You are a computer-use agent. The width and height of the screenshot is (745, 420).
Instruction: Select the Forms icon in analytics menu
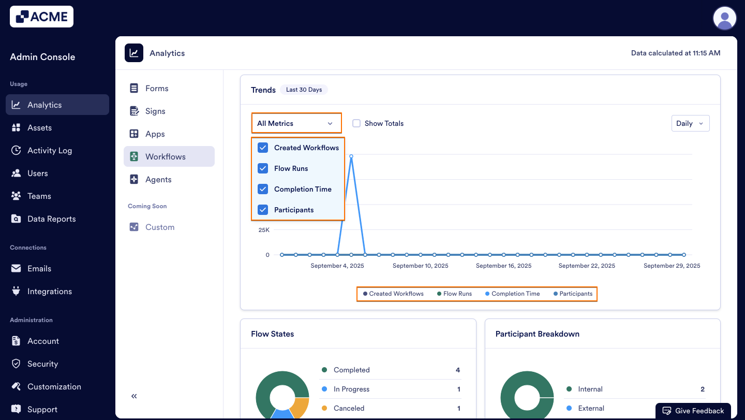point(133,88)
